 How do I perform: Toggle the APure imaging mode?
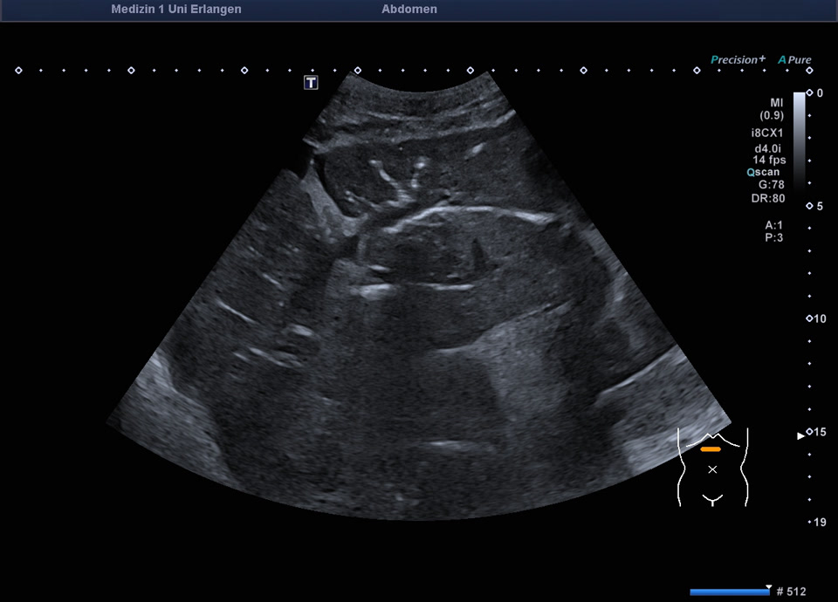pyautogui.click(x=794, y=60)
